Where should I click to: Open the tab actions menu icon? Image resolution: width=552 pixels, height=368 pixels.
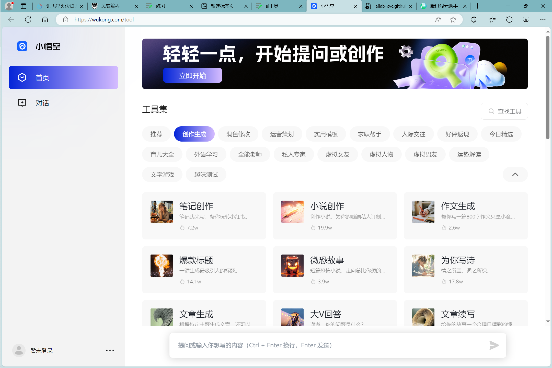coord(24,6)
